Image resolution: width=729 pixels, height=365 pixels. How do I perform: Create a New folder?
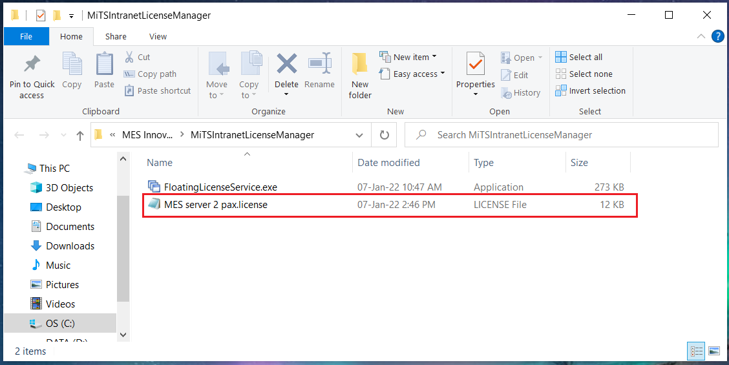(361, 76)
